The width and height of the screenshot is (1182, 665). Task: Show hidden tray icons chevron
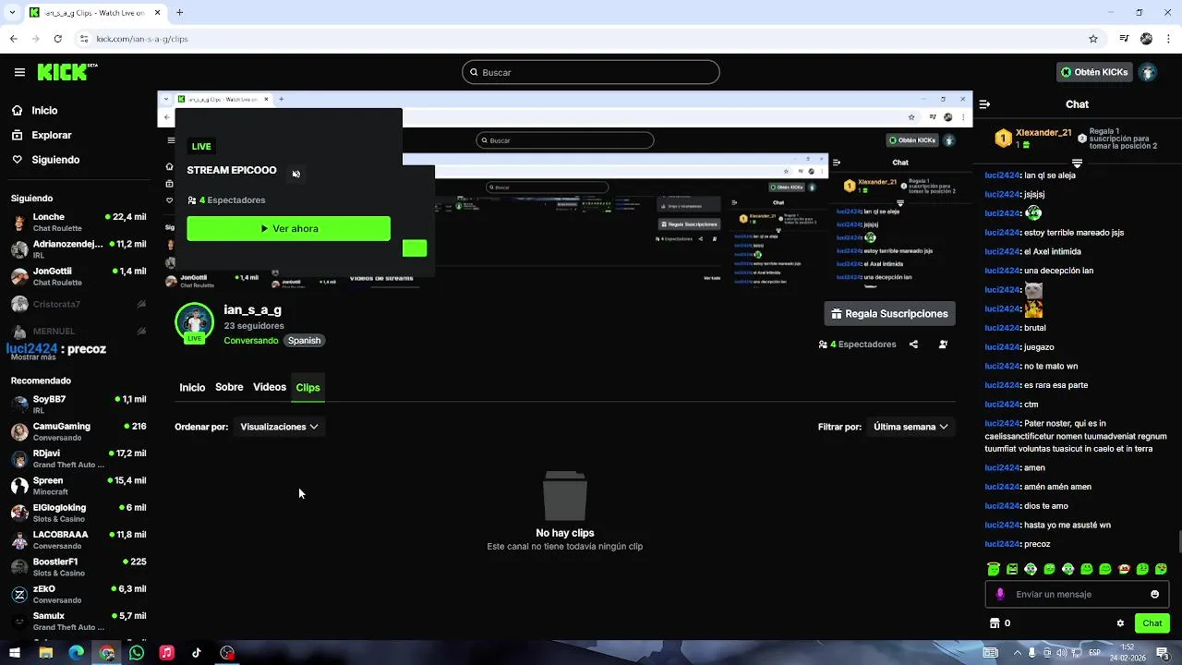click(1018, 653)
